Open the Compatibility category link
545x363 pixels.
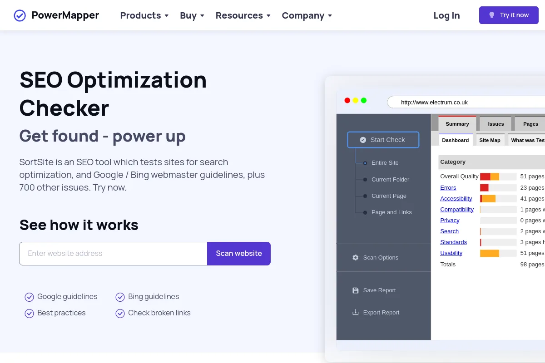coord(457,209)
